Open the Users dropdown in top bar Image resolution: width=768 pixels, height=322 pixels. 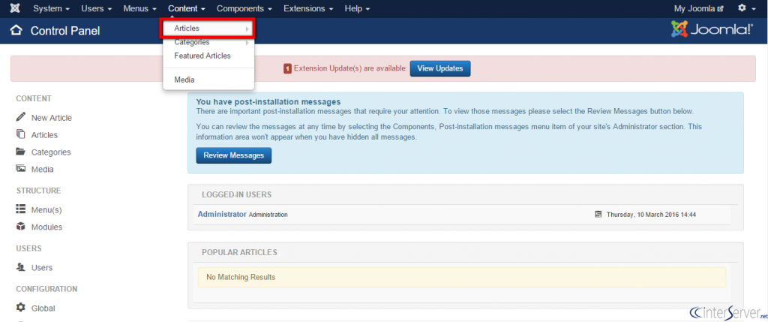coord(97,9)
